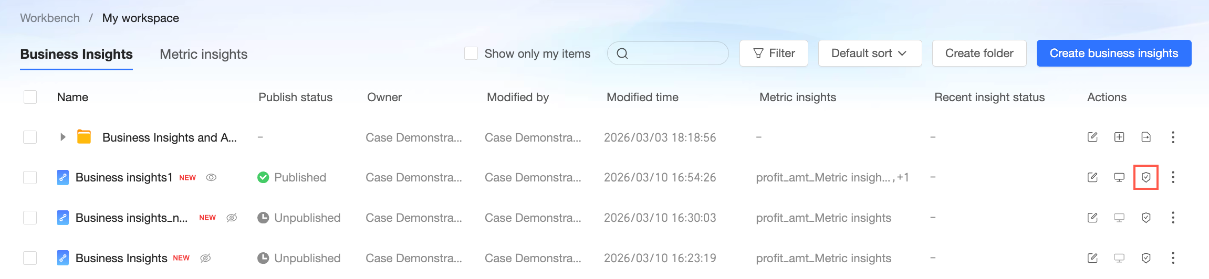1209x279 pixels.
Task: Open more actions for Business insights1
Action: [x=1173, y=177]
